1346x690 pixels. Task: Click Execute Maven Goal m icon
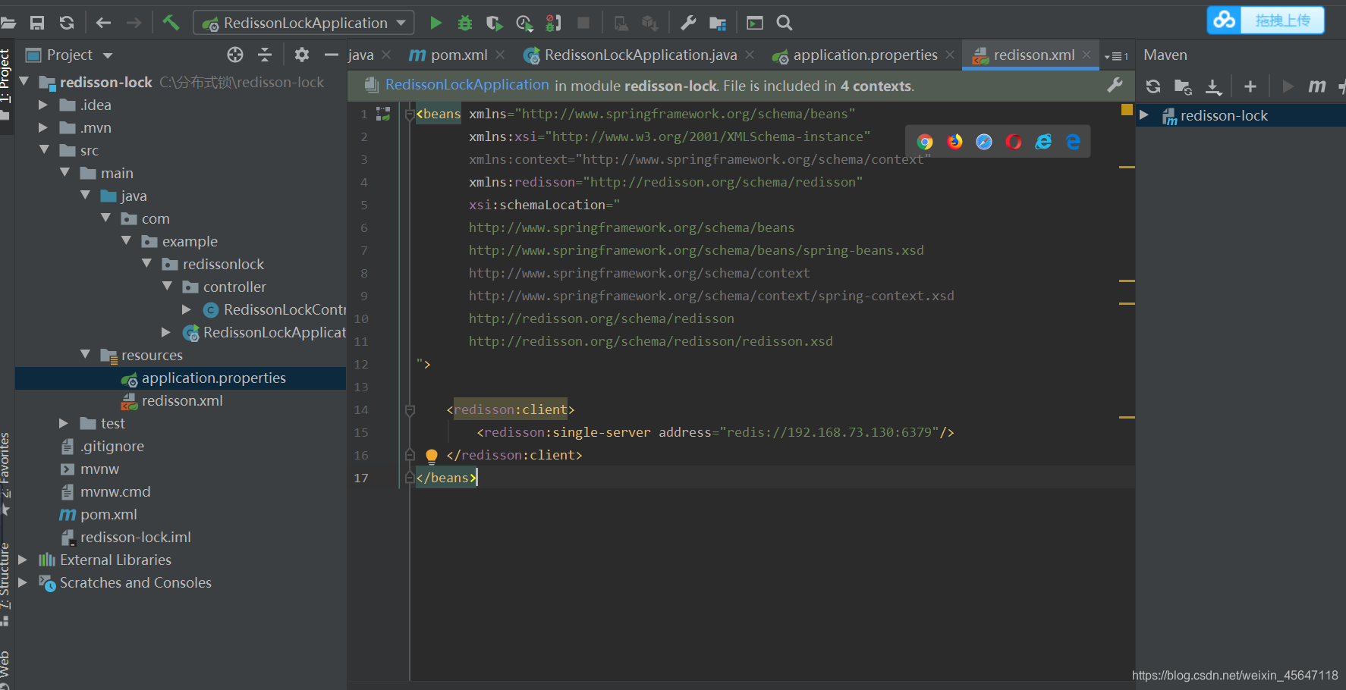tap(1317, 86)
